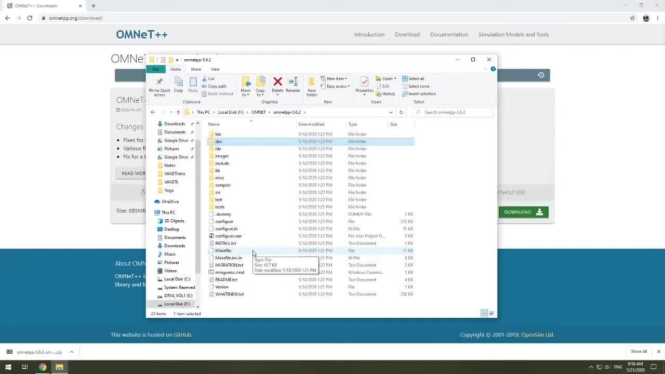665x374 pixels.
Task: Open the Share ribbon tab
Action: click(195, 69)
